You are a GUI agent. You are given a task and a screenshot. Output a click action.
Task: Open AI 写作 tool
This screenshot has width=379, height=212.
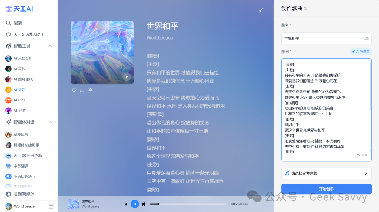15,69
